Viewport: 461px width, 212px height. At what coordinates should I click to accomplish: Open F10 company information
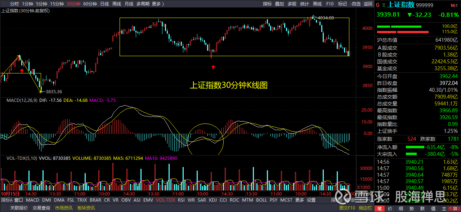click(x=330, y=4)
